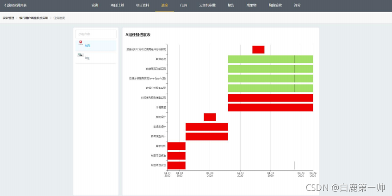The width and height of the screenshot is (392, 196).
Task: Click the 04-03 2020 date tick label
Action: 180,174
